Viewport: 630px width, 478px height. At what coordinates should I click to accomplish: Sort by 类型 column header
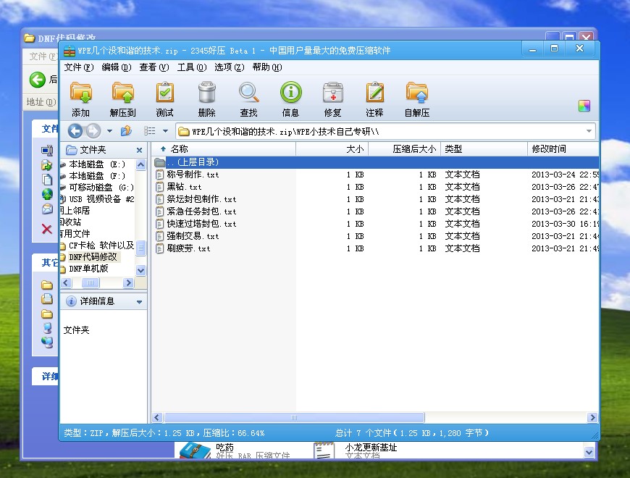click(x=484, y=149)
